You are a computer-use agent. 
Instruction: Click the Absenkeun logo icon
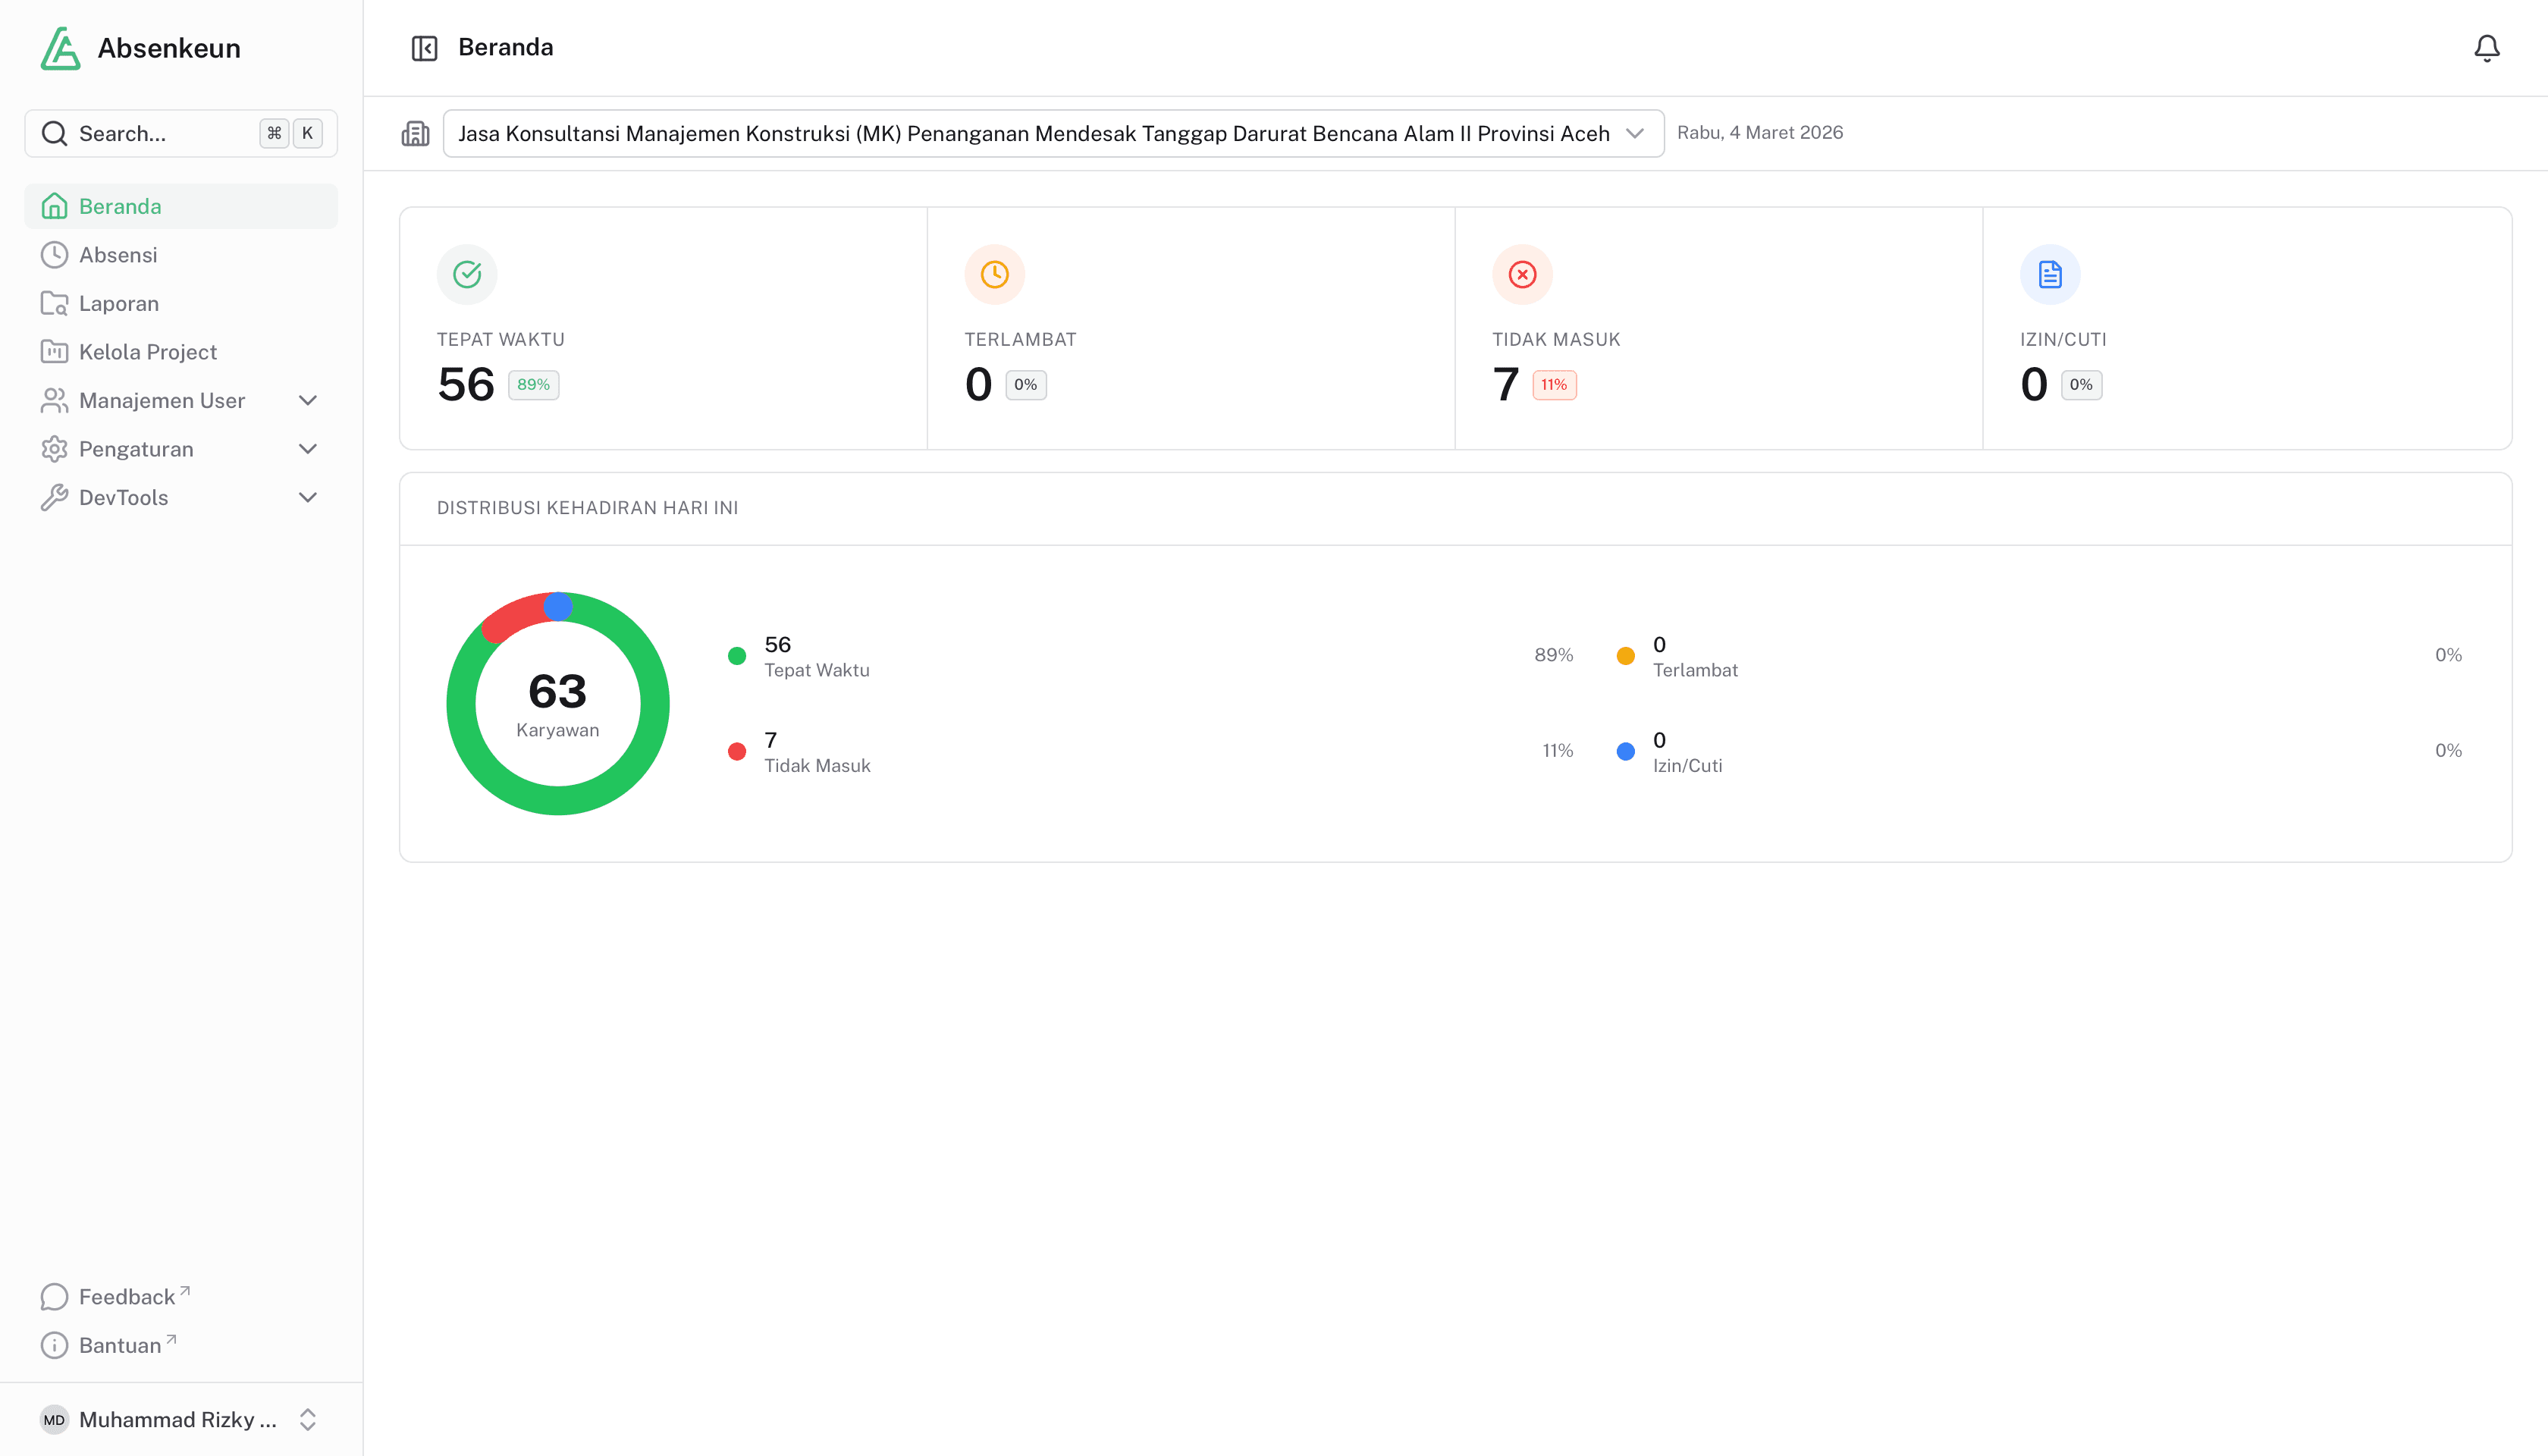pyautogui.click(x=60, y=48)
